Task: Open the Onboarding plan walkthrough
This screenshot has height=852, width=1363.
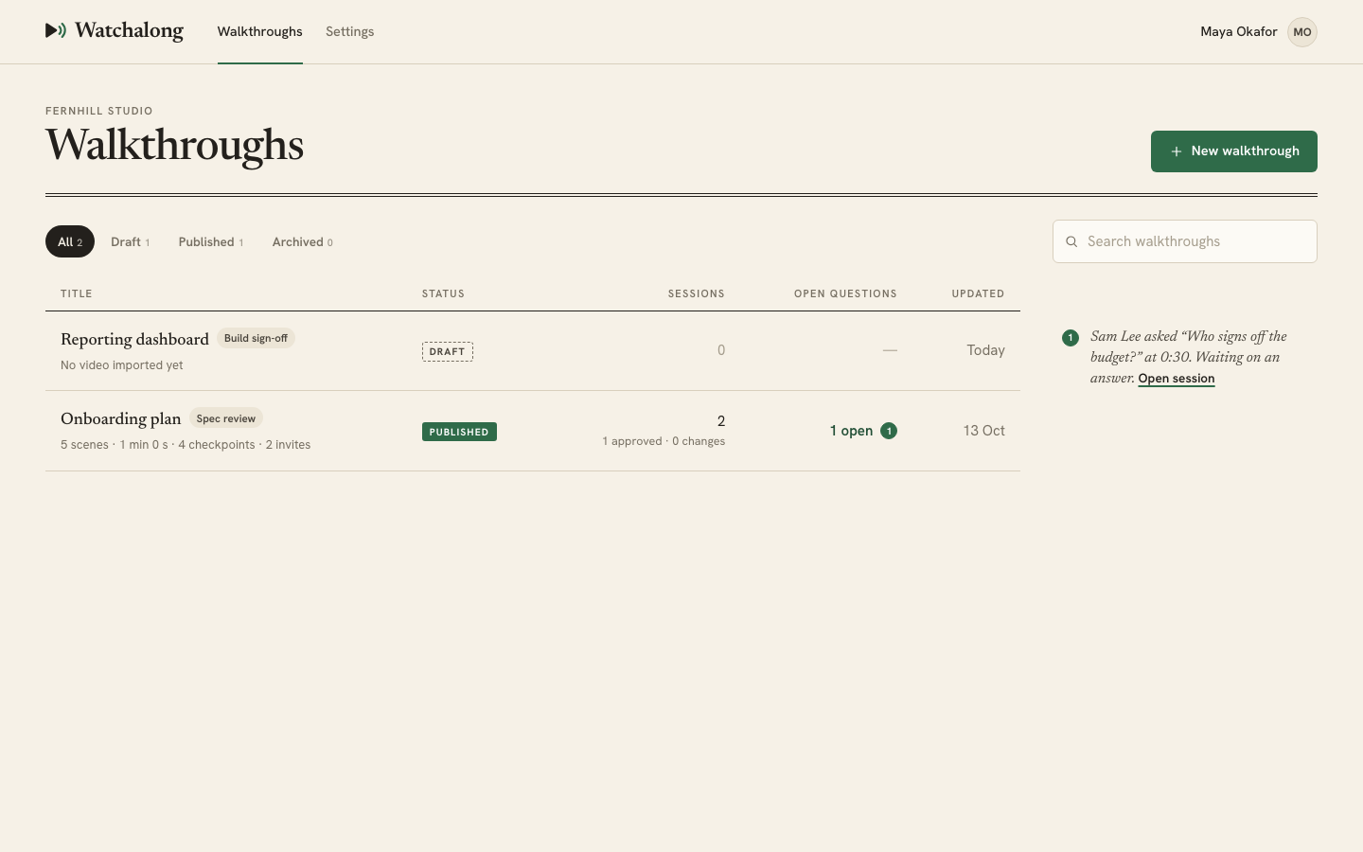Action: click(x=120, y=418)
